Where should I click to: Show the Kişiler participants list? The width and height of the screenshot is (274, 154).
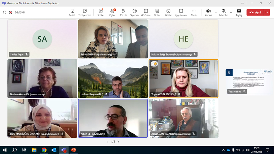pos(112,12)
